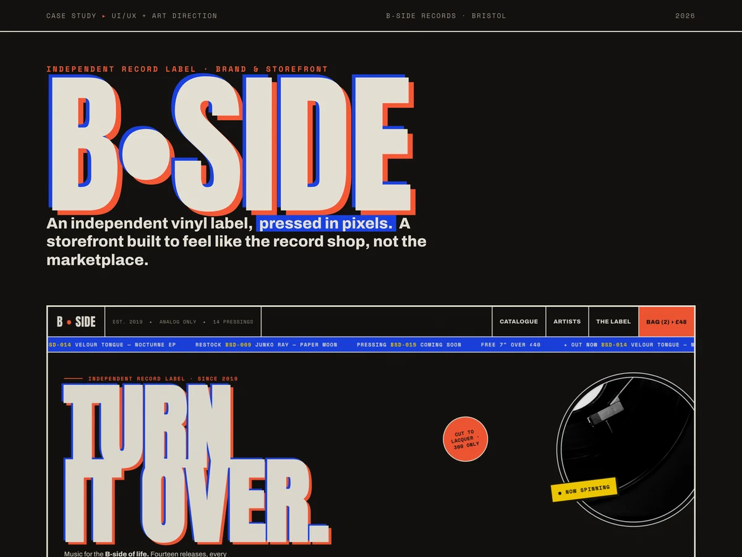Image resolution: width=742 pixels, height=557 pixels.
Task: Click 'Music for the B-side of life' paragraph
Action: [145, 554]
